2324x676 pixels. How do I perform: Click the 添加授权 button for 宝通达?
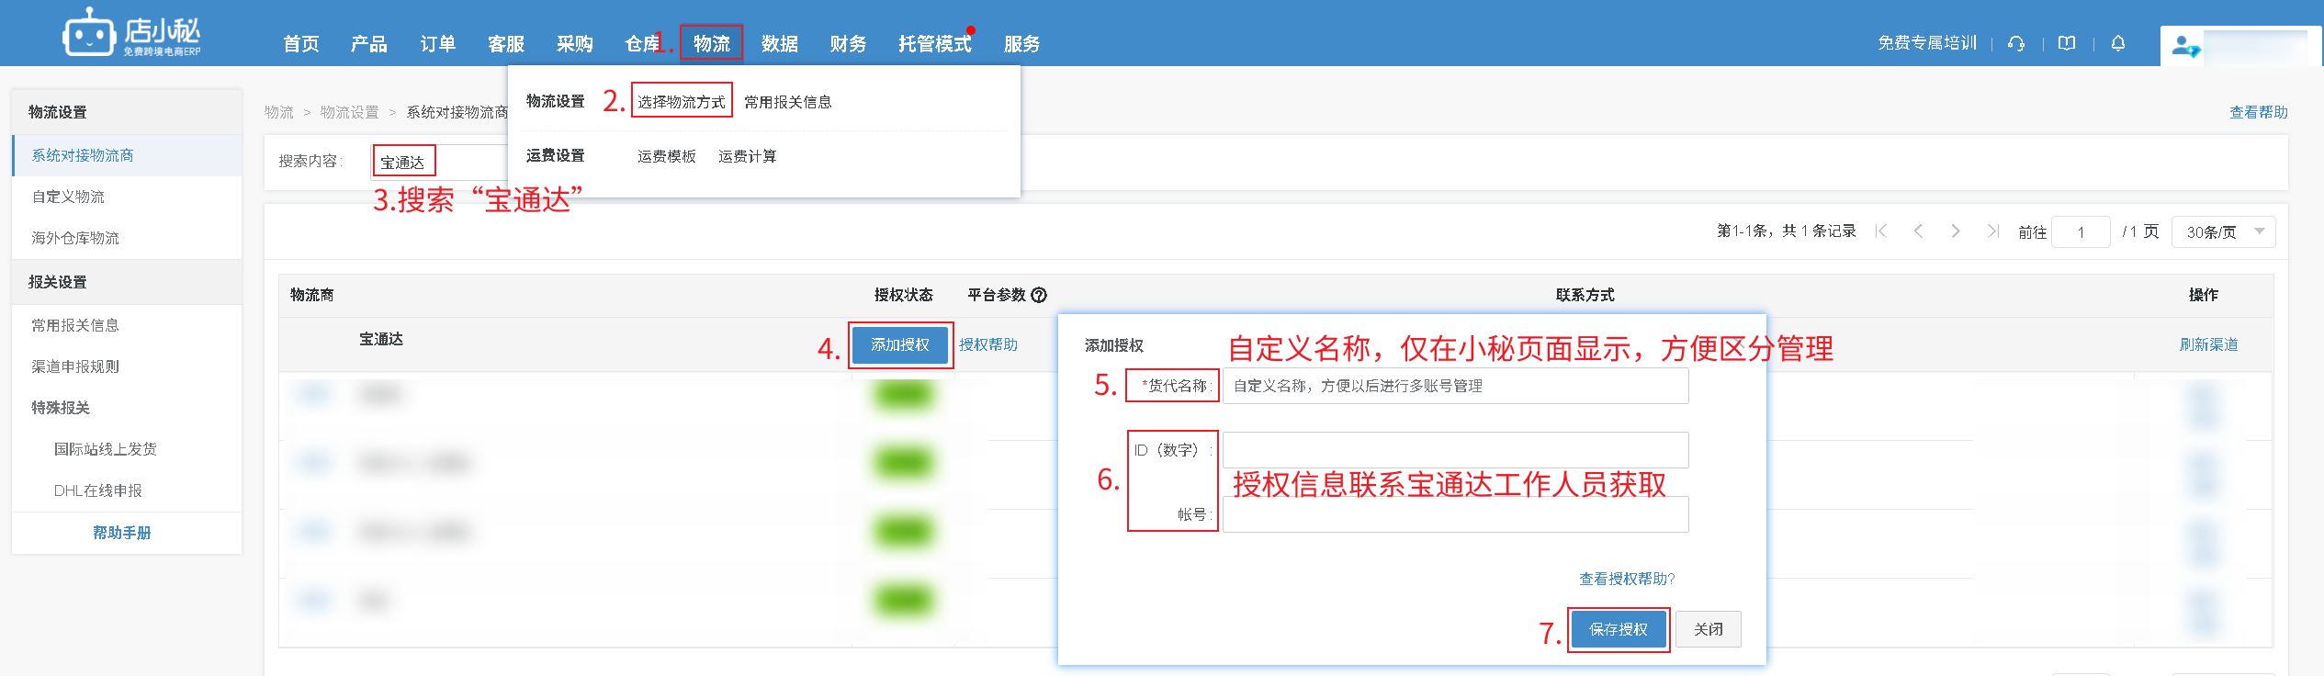[899, 344]
